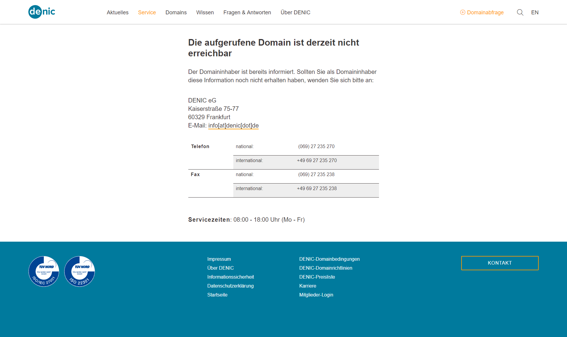
Task: View the DENIC-Preisliste link
Action: (317, 277)
